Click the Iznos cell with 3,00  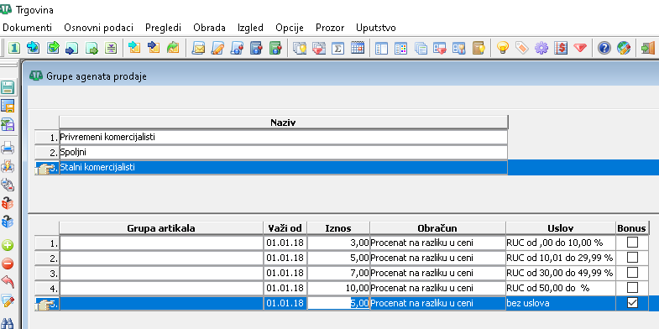click(x=338, y=242)
